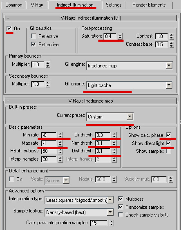Click the Min rate spinner arrows

(x=60, y=135)
